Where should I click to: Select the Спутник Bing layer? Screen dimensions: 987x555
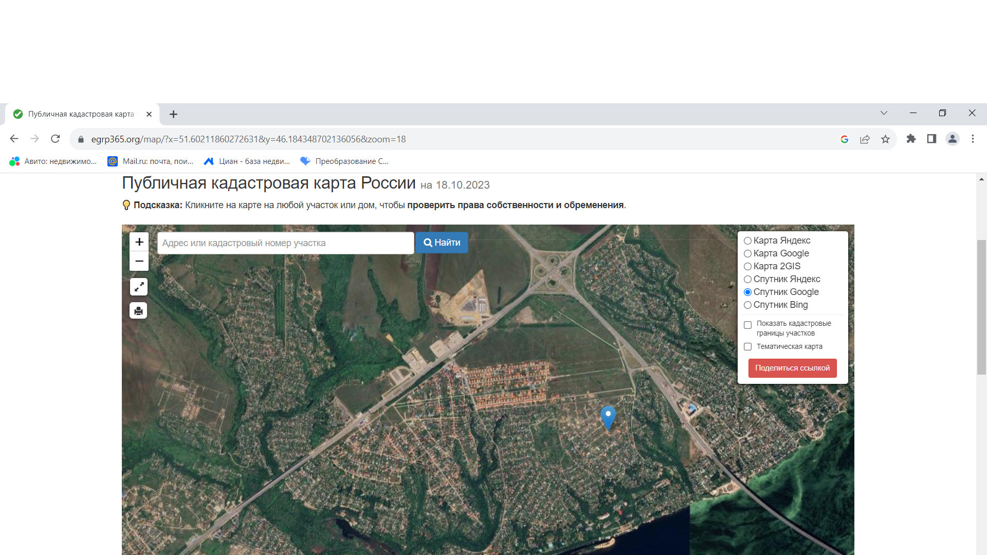747,305
